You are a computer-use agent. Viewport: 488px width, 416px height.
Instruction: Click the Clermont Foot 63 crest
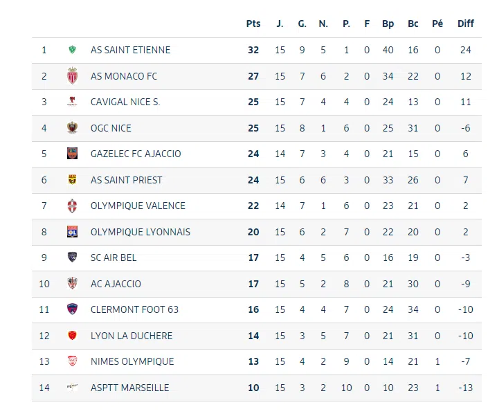click(72, 309)
